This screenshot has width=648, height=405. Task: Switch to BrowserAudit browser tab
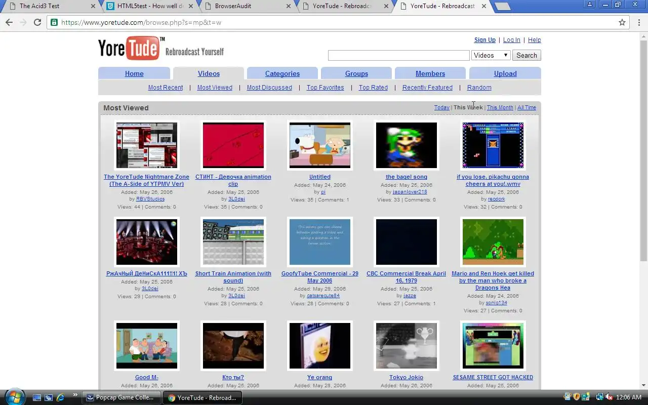pyautogui.click(x=246, y=6)
